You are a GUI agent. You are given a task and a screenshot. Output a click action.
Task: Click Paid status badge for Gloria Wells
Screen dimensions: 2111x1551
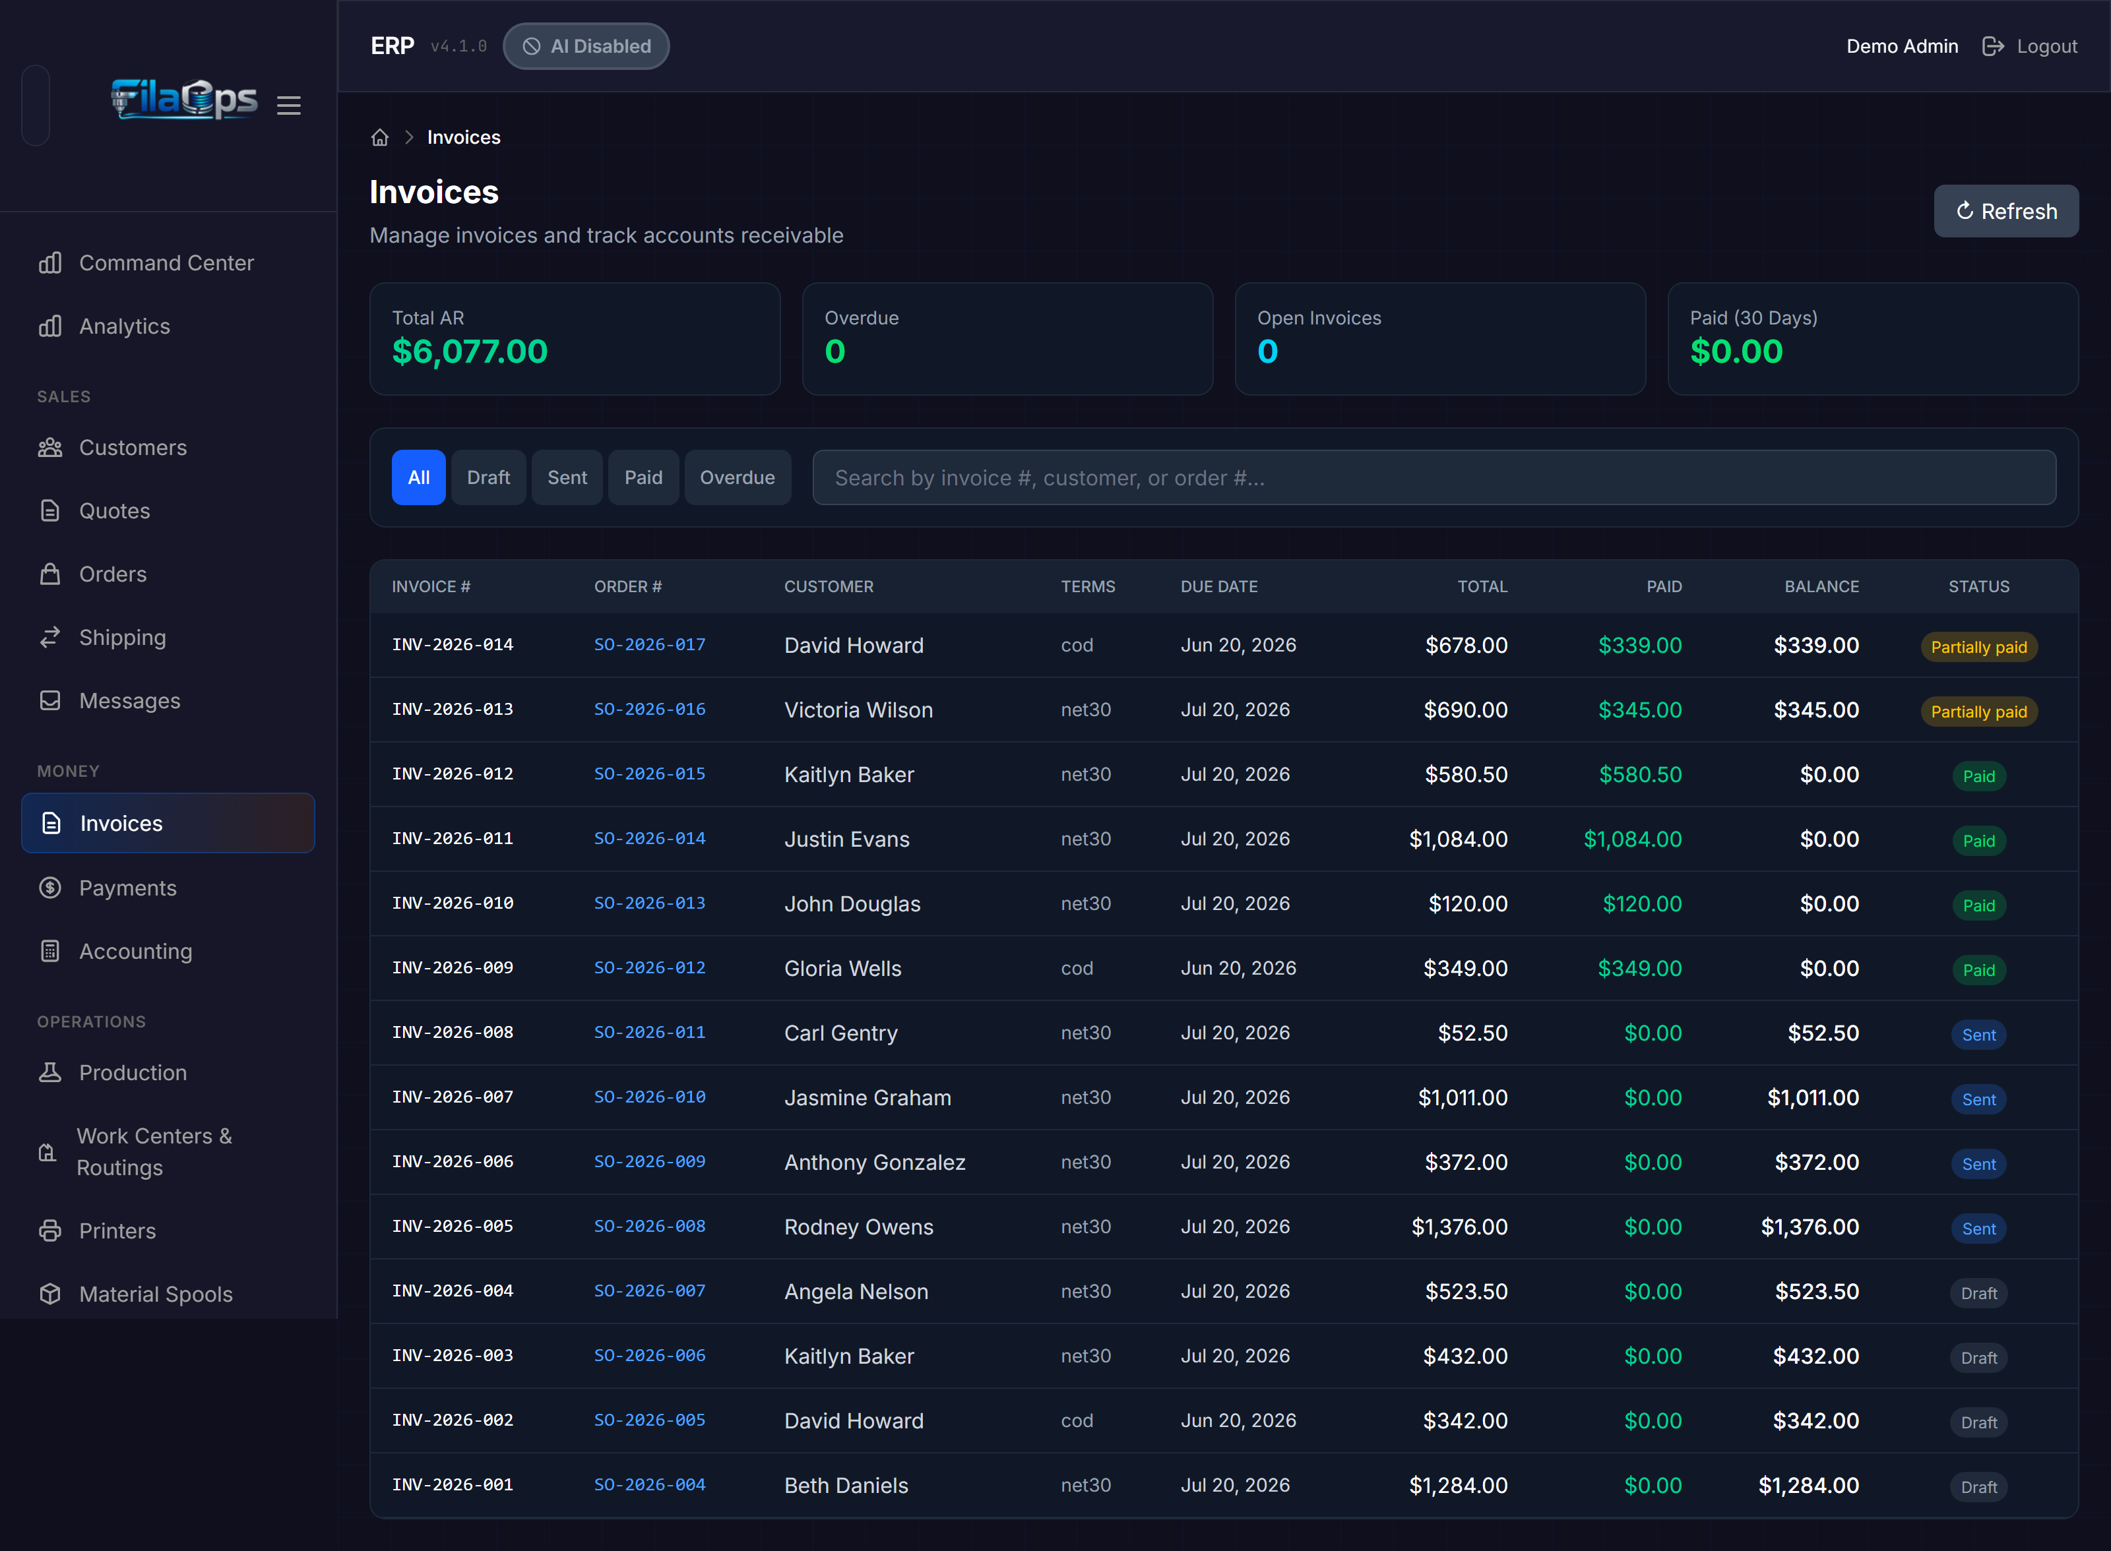pos(1978,970)
